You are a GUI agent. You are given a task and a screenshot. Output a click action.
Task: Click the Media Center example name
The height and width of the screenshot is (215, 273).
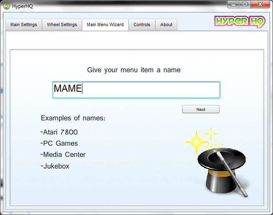click(x=64, y=155)
